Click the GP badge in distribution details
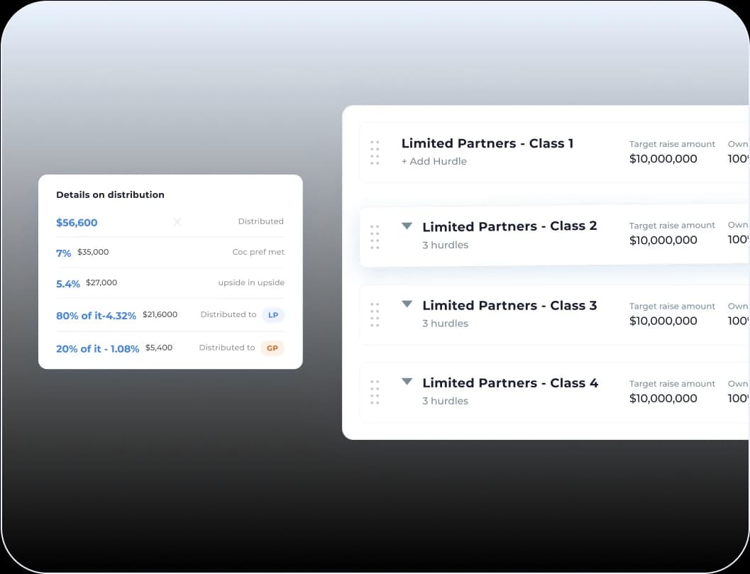The width and height of the screenshot is (750, 574). click(272, 348)
